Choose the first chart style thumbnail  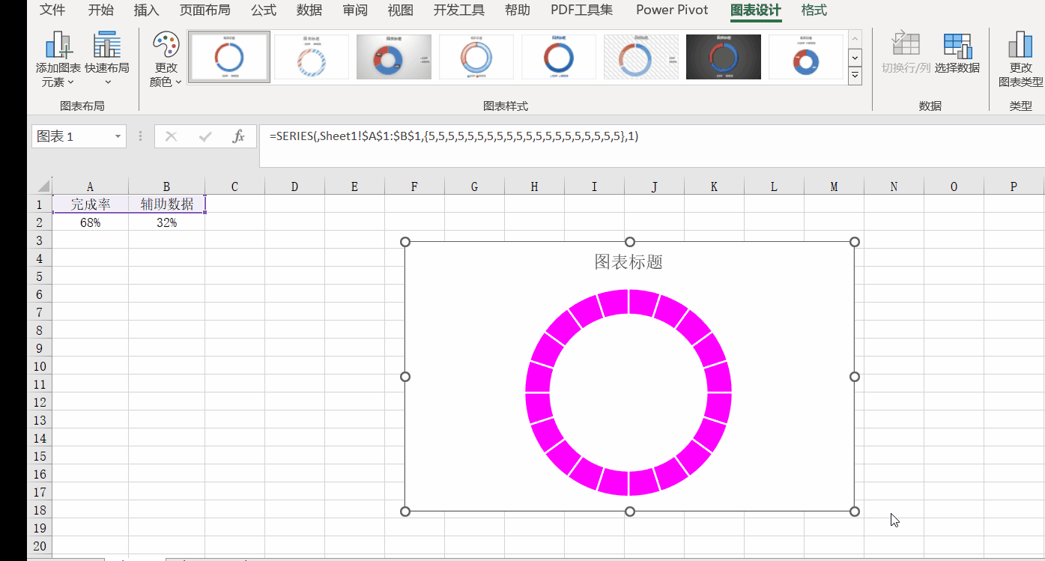[229, 57]
